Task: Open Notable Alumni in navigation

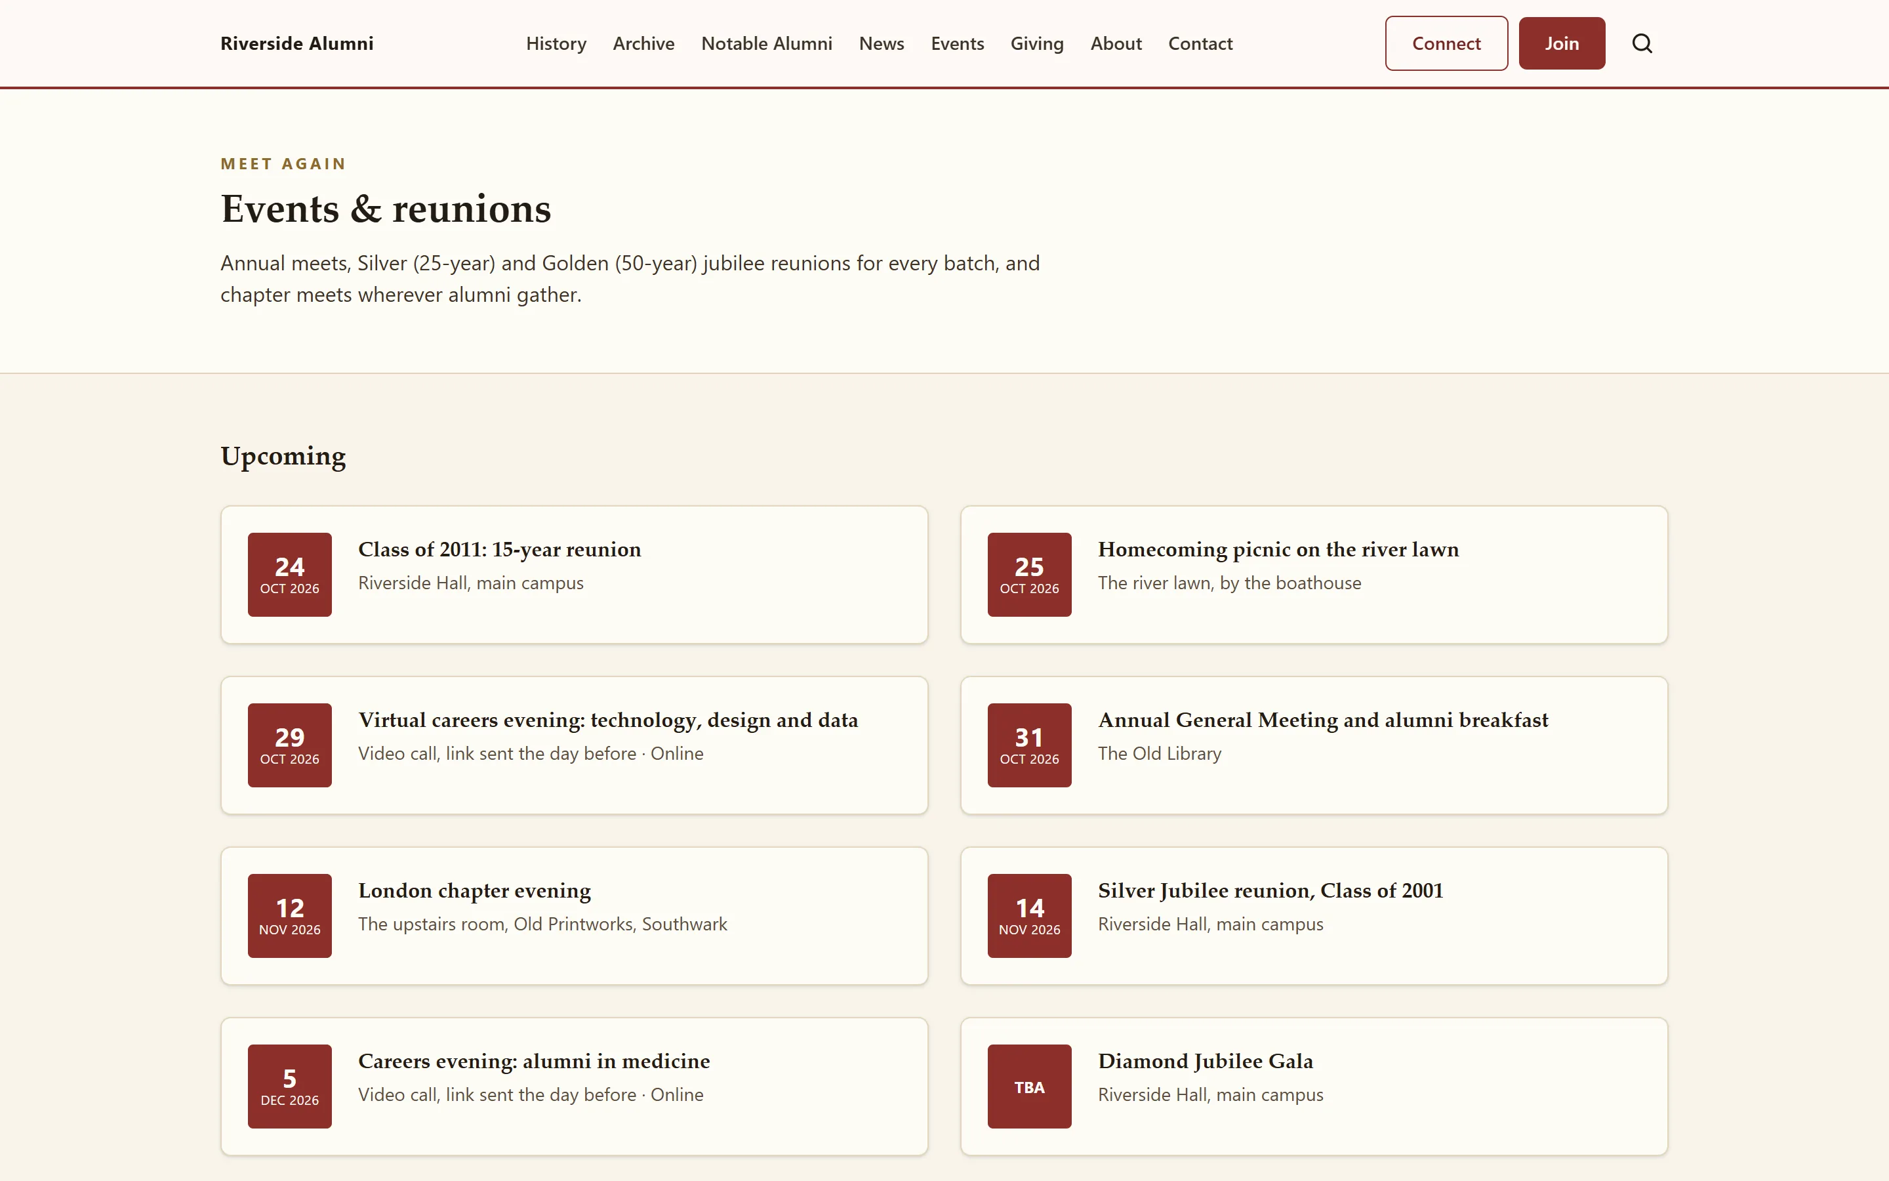Action: coord(767,44)
